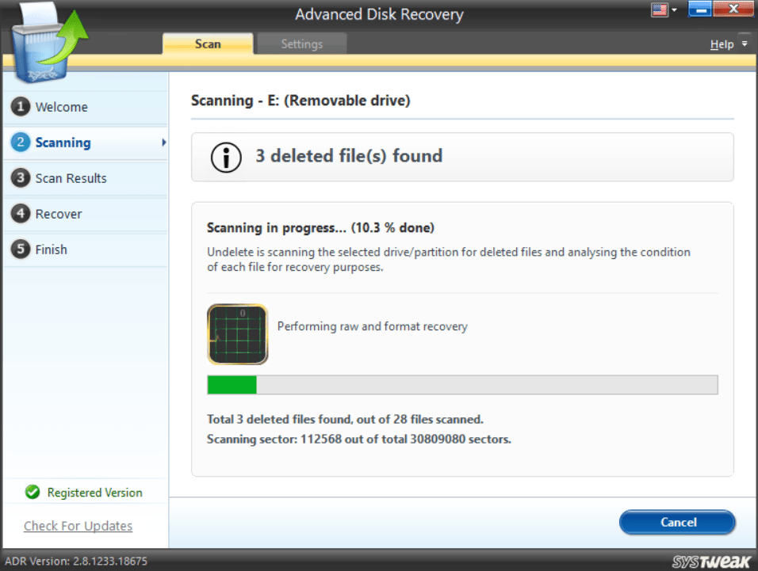This screenshot has height=571, width=758.
Task: Click the step 3 Scan Results number icon
Action: coord(21,177)
